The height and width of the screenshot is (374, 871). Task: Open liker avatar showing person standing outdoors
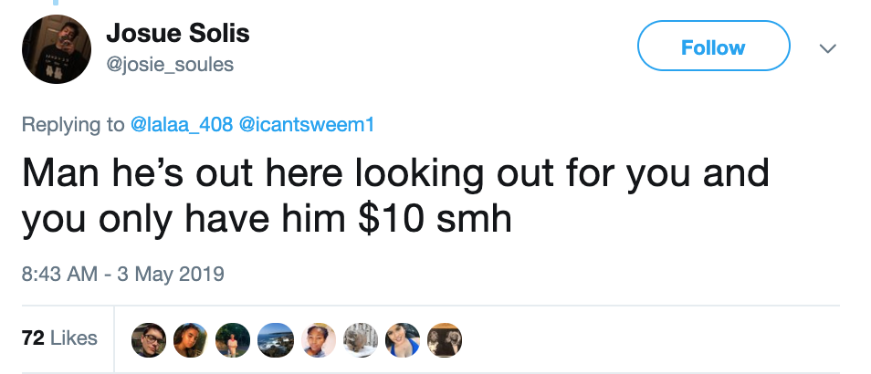[234, 339]
